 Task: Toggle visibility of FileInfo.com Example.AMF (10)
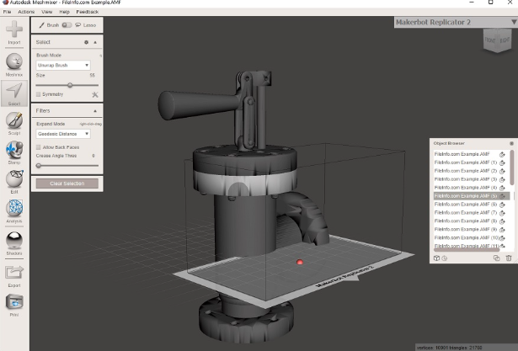click(x=502, y=238)
